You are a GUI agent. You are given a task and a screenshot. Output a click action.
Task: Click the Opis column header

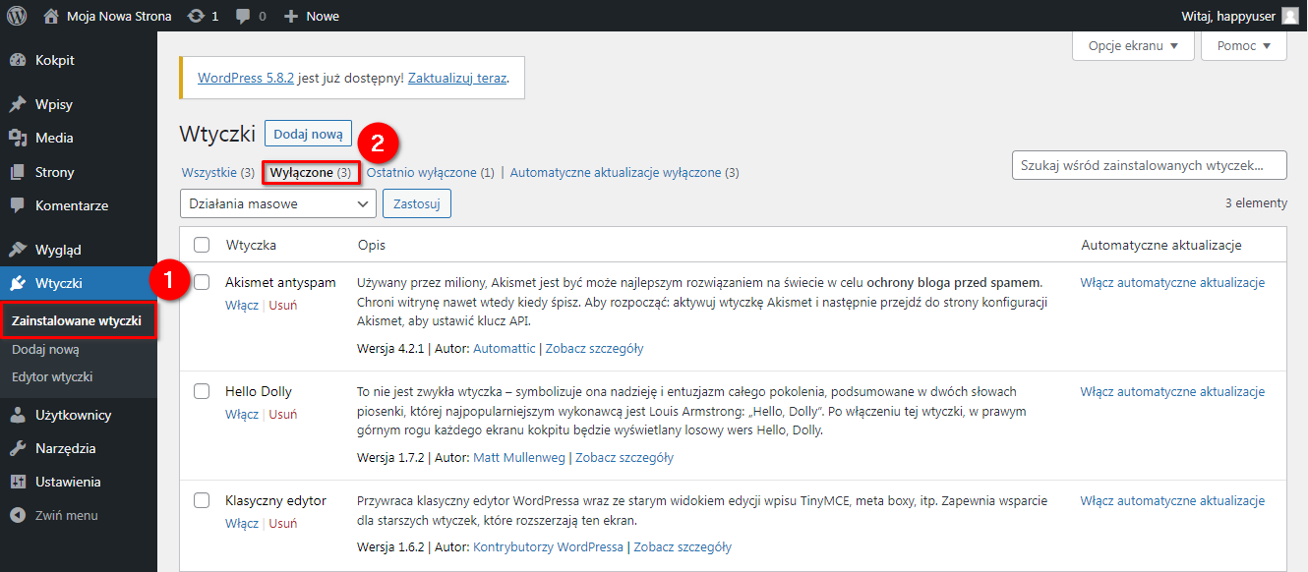tap(372, 245)
